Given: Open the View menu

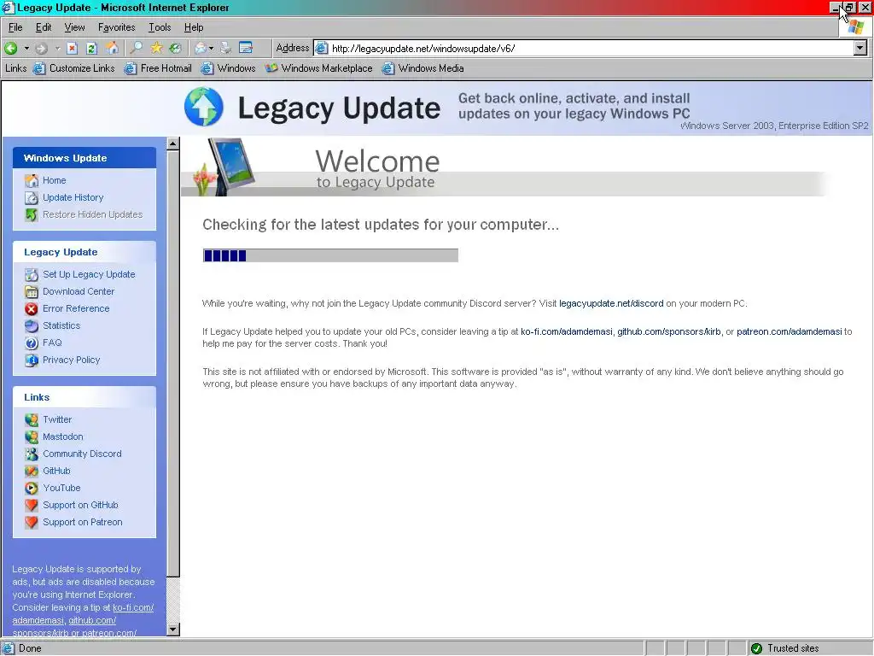Looking at the screenshot, I should click(75, 27).
